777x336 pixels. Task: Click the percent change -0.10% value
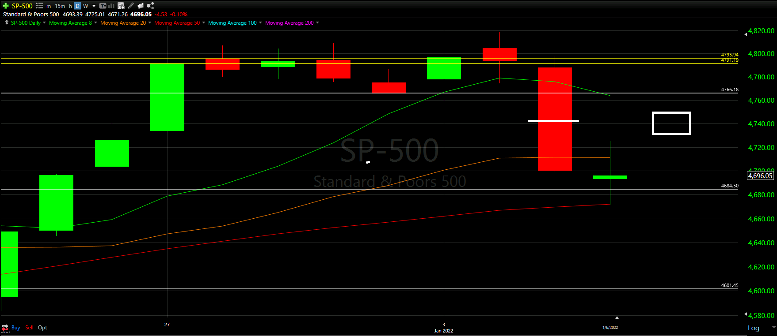click(x=179, y=14)
